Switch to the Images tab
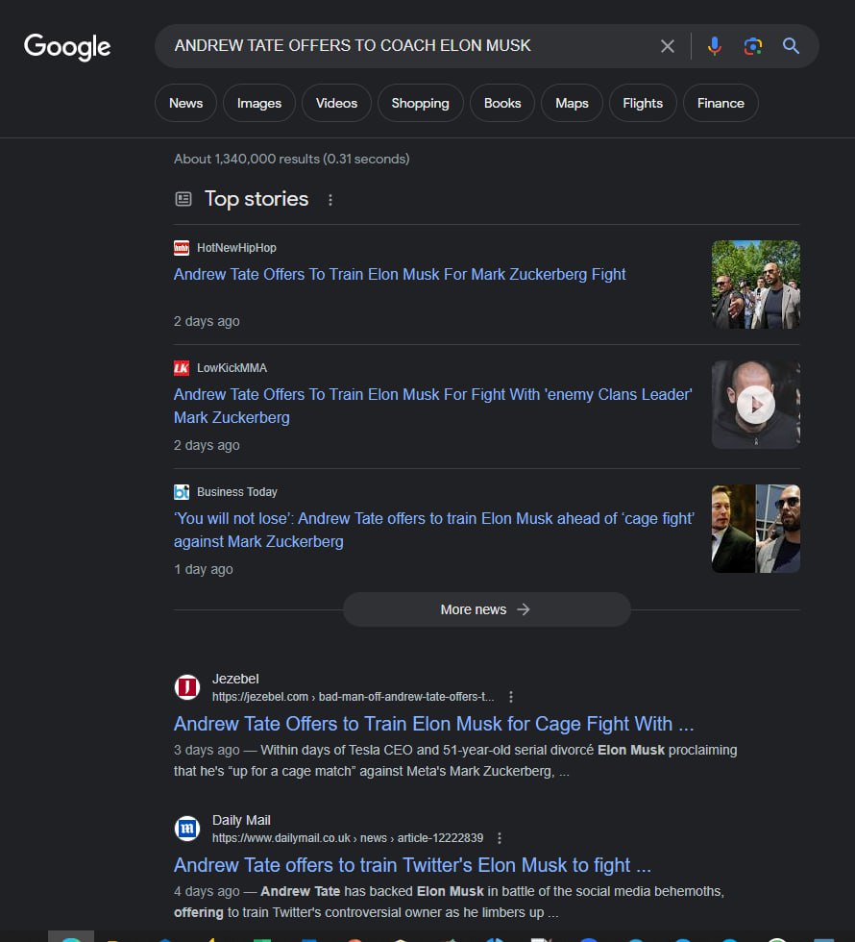Image resolution: width=855 pixels, height=942 pixels. coord(258,104)
